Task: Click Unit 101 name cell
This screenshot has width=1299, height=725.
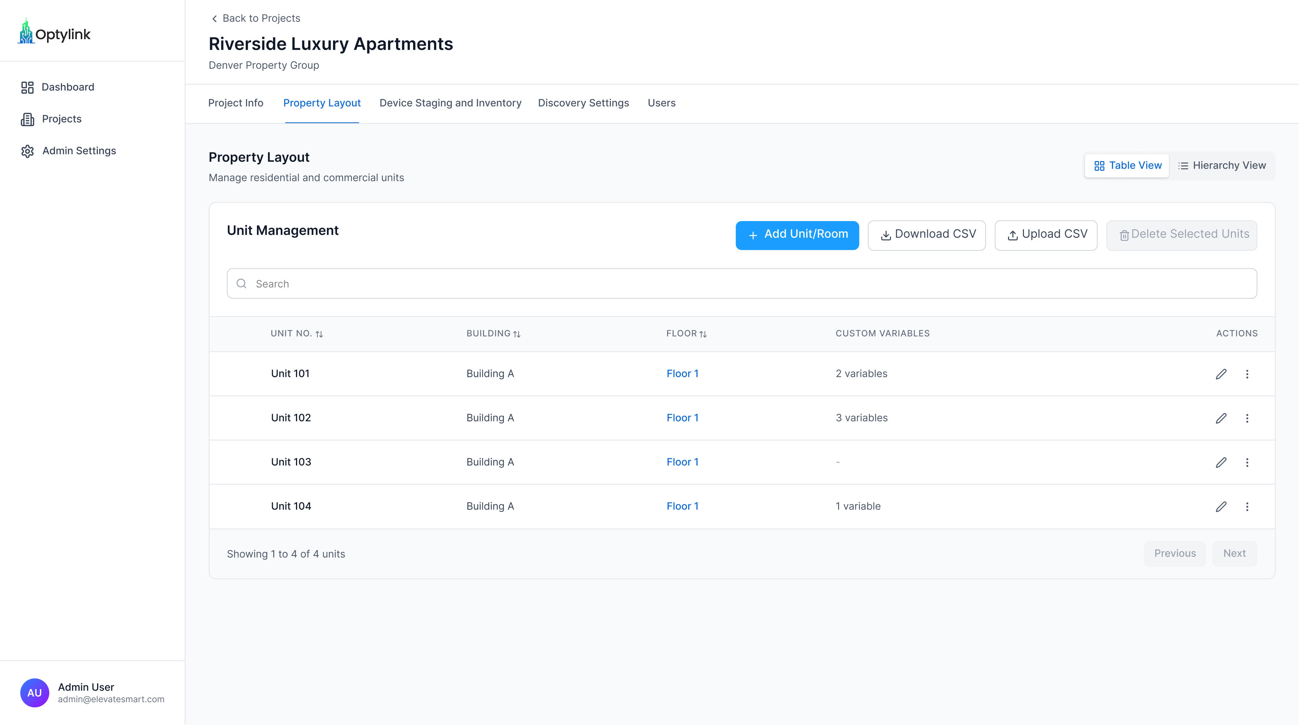Action: [x=290, y=373]
